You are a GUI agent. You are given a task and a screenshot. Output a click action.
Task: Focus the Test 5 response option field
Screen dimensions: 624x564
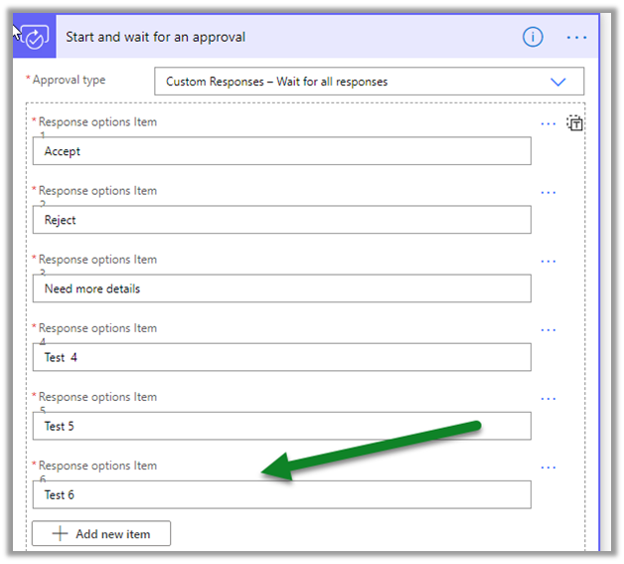(x=281, y=426)
